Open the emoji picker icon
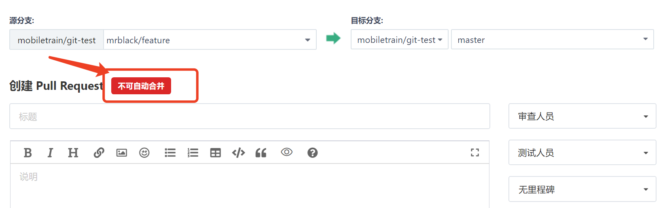Image resolution: width=665 pixels, height=208 pixels. click(x=144, y=153)
